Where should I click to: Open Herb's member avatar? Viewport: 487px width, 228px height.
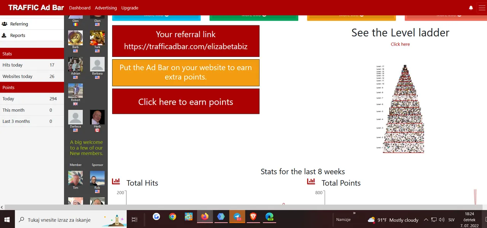pos(97,117)
